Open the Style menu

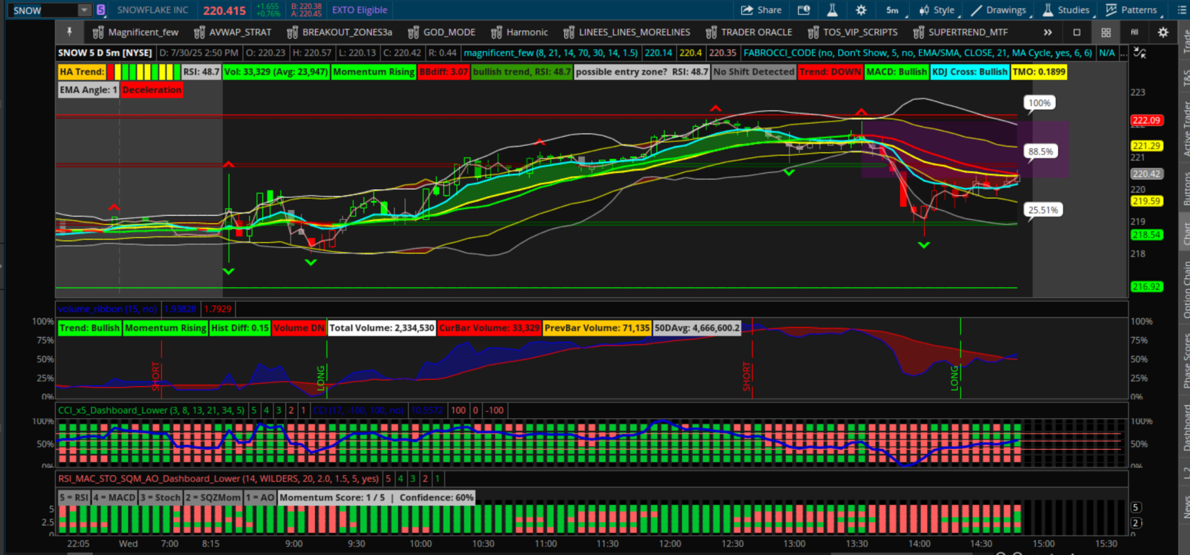tap(936, 10)
